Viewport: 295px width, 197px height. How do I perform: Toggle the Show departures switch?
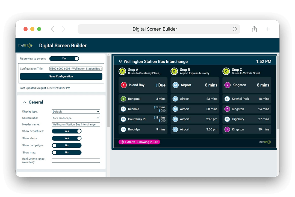67,131
